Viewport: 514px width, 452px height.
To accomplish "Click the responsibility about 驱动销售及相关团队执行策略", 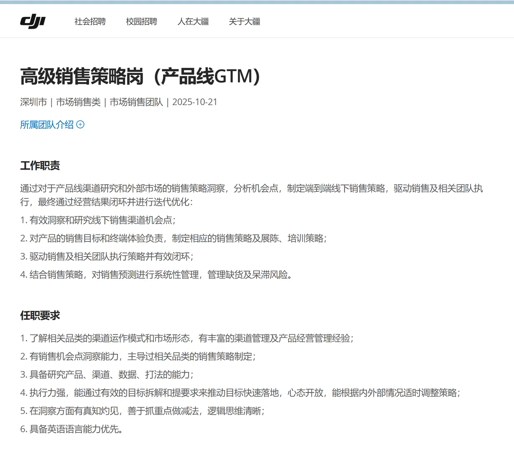I will click(107, 257).
